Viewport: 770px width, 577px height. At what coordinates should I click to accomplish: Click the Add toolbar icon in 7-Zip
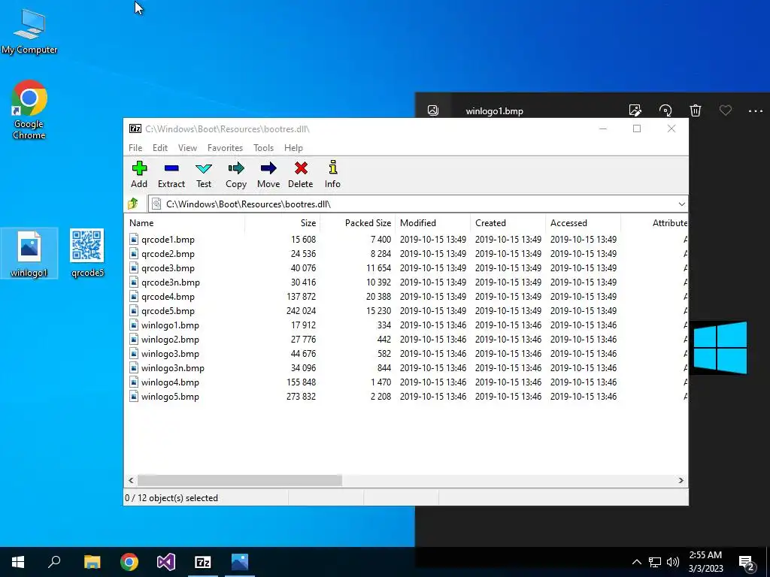click(x=139, y=174)
